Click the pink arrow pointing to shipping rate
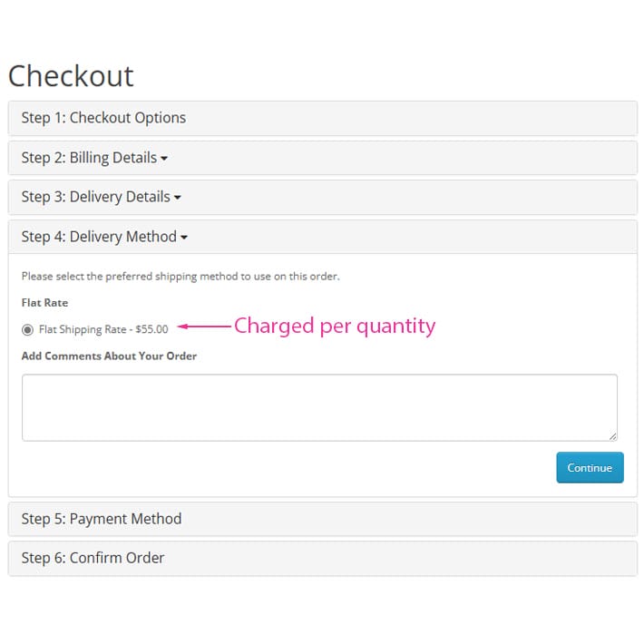Screen dimensions: 644x644 pyautogui.click(x=204, y=327)
